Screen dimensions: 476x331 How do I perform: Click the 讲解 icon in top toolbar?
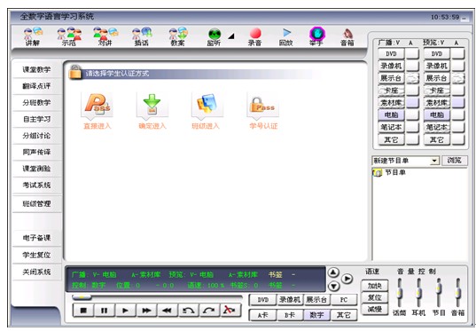(33, 34)
